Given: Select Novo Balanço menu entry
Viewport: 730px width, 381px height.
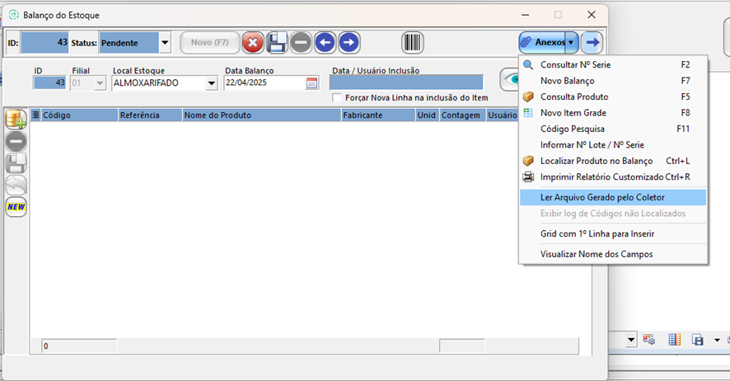Looking at the screenshot, I should point(613,81).
